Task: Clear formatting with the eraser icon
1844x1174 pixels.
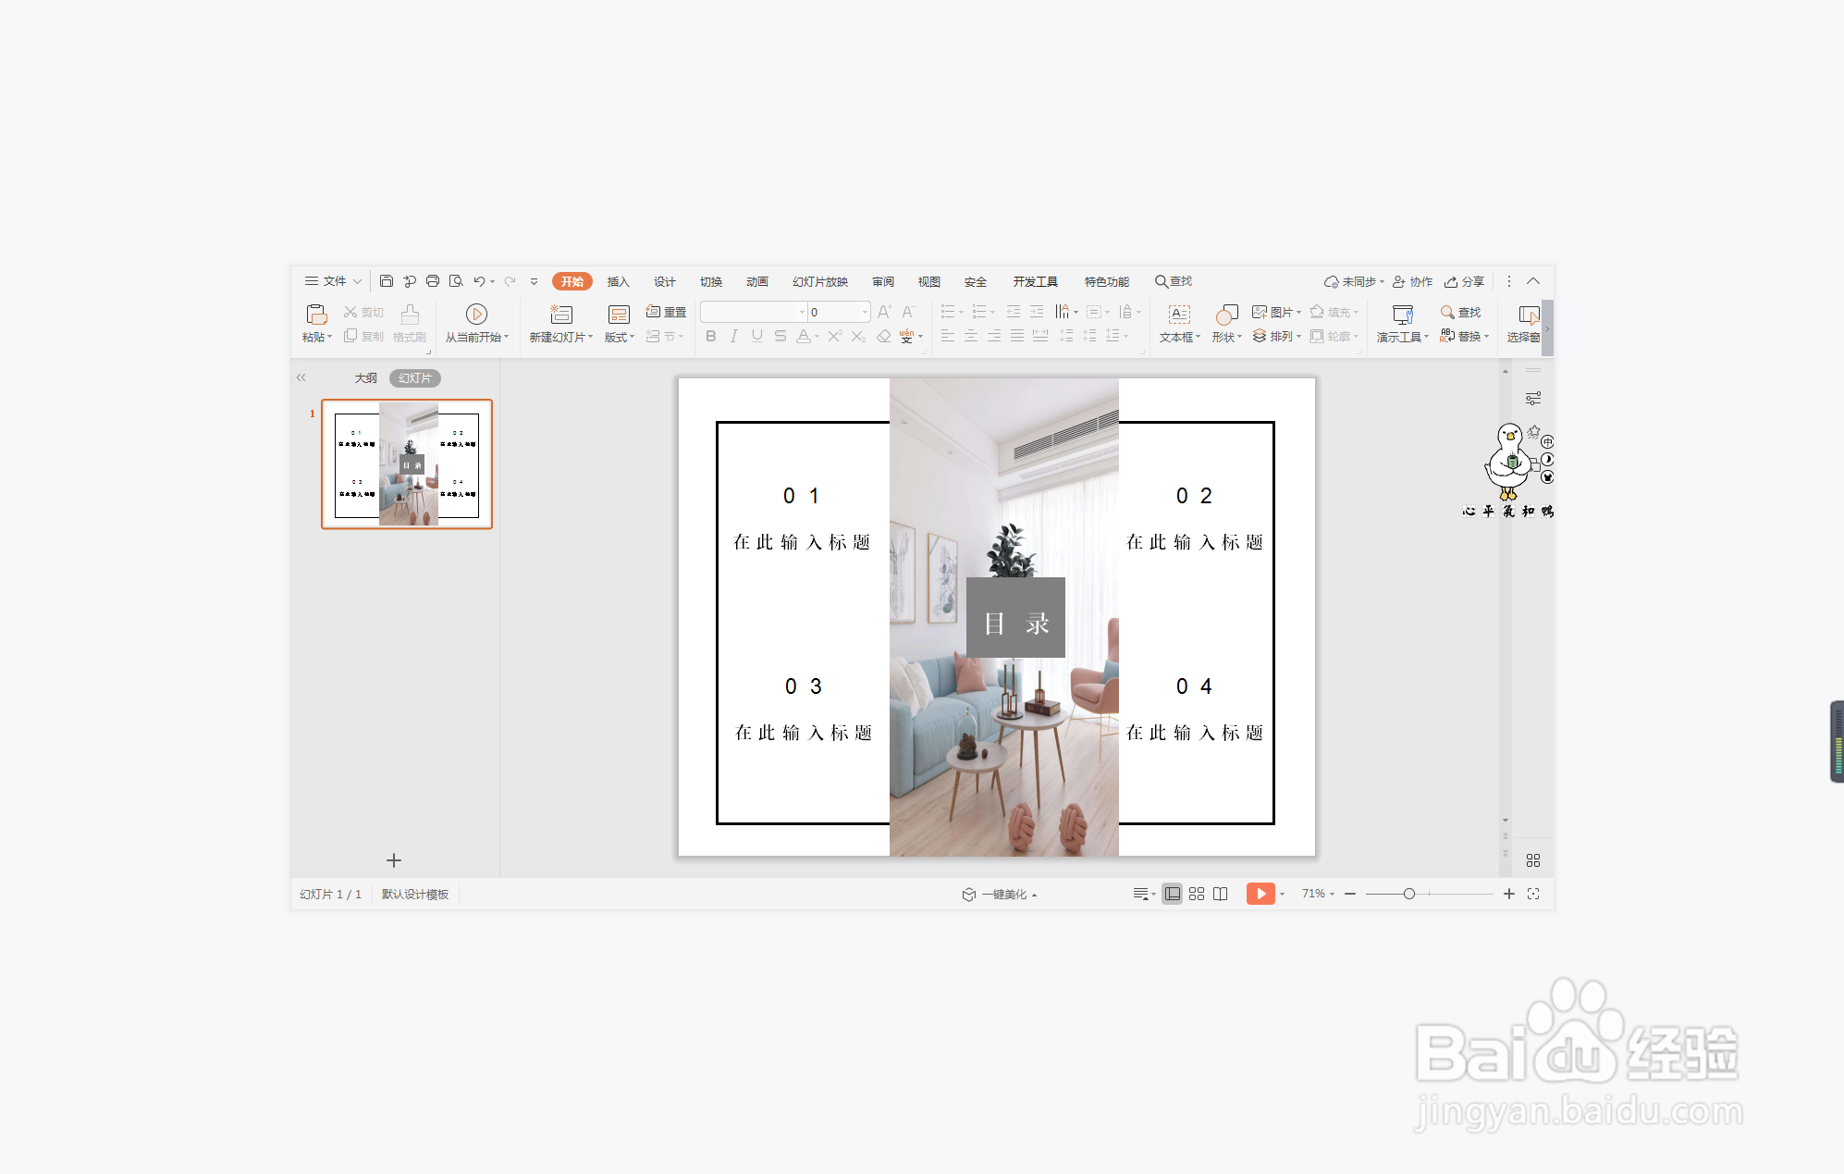Action: [884, 336]
